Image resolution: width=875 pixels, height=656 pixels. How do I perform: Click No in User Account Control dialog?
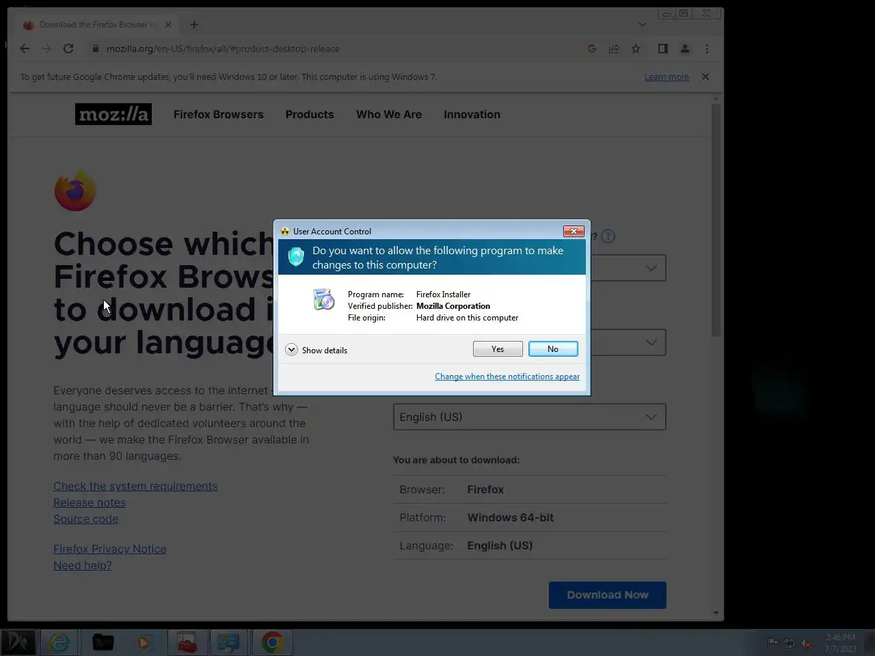point(553,349)
